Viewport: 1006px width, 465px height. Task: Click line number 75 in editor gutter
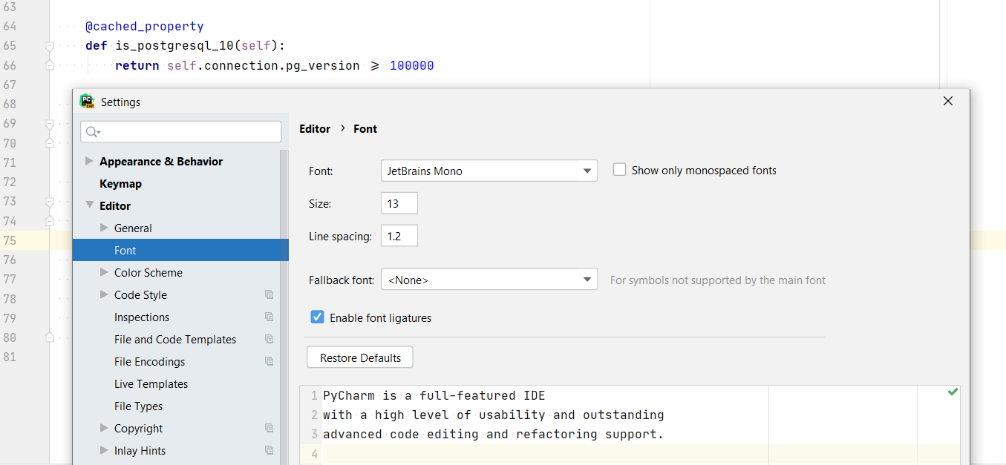click(10, 240)
